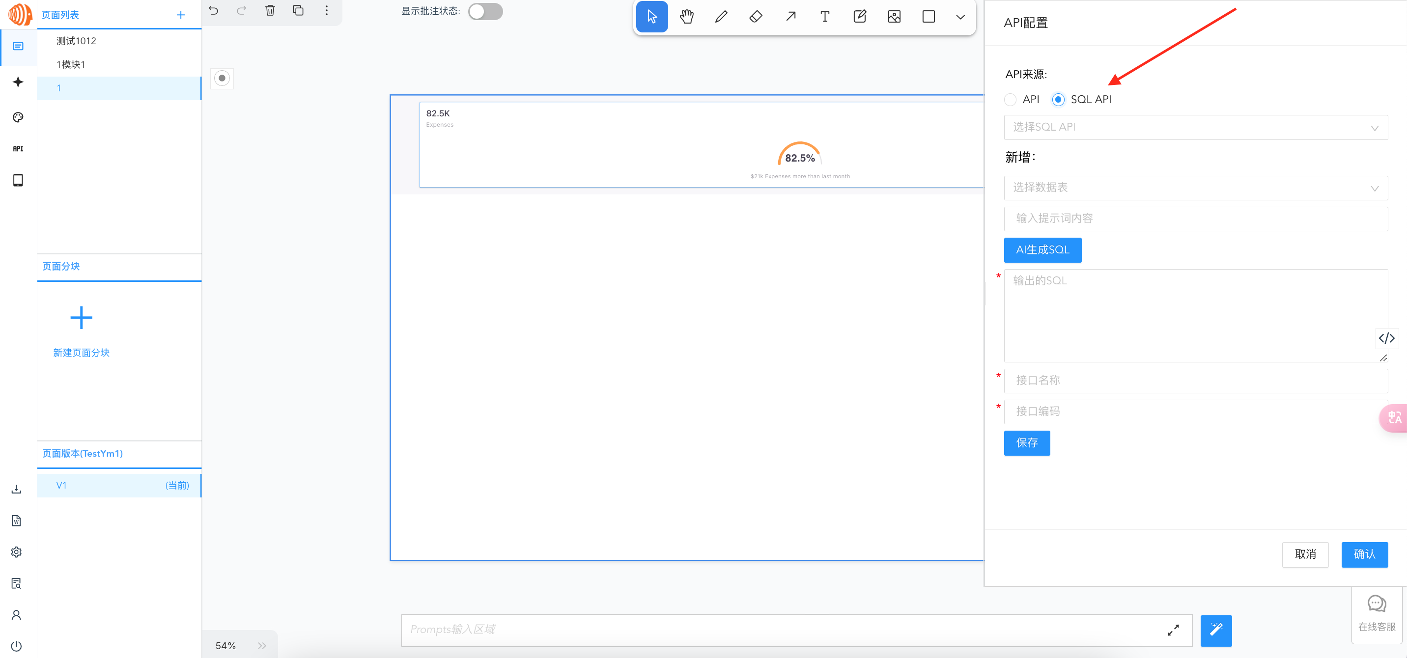Select the API radio option
The width and height of the screenshot is (1407, 658).
[x=1011, y=99]
